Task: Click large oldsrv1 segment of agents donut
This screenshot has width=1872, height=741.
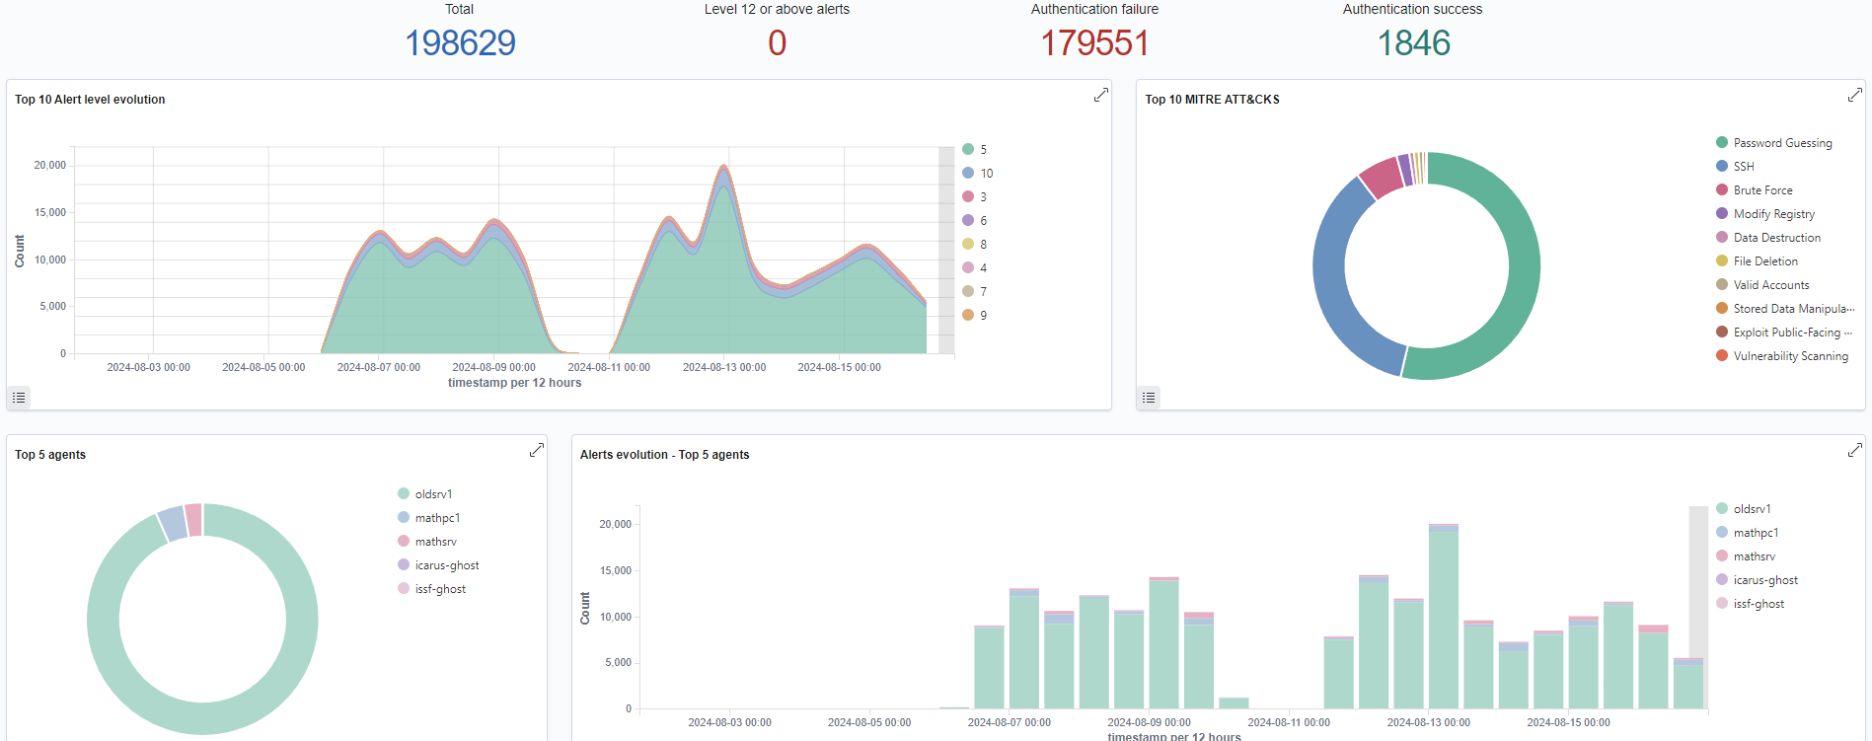Action: (x=202, y=717)
